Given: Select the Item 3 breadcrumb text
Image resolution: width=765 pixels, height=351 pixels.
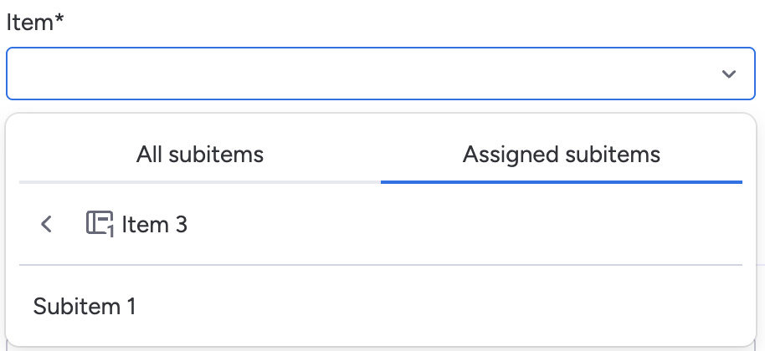Looking at the screenshot, I should point(155,224).
